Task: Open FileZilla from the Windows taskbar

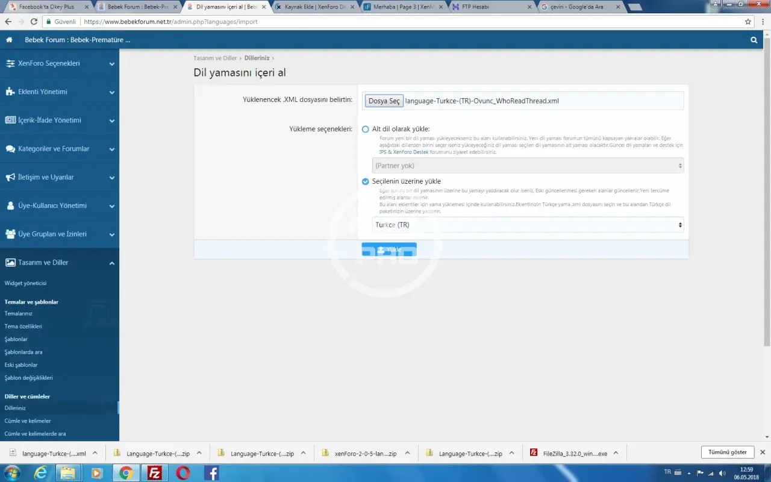Action: (x=154, y=473)
